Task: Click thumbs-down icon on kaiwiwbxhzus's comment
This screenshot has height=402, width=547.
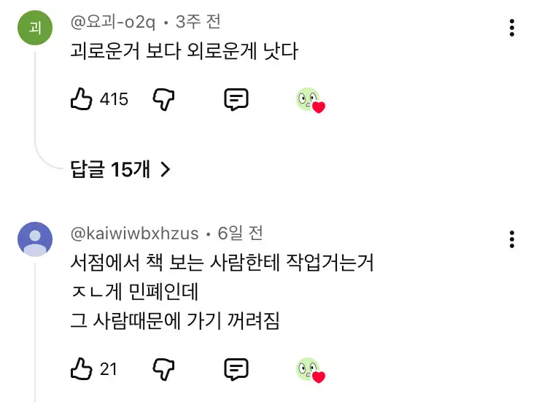Action: tap(164, 369)
